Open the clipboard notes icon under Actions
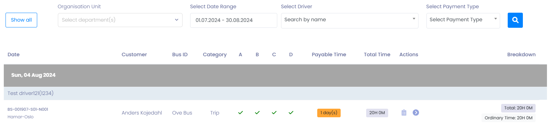 404,112
